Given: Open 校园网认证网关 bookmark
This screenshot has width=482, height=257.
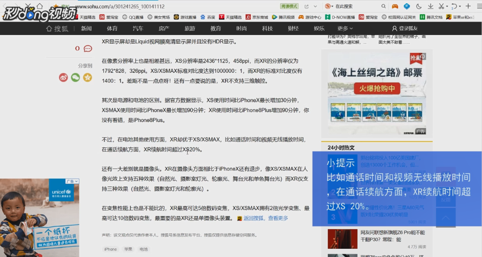Looking at the screenshot, I should [399, 17].
